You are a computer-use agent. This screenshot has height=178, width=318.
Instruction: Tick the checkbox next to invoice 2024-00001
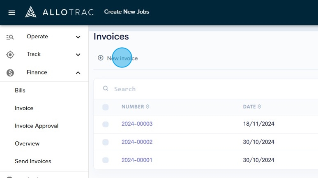(x=106, y=160)
